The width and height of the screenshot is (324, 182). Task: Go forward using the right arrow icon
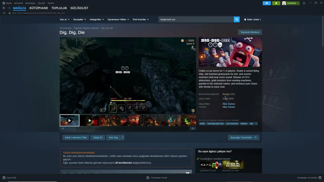pos(9,8)
